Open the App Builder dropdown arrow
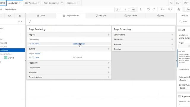The width and height of the screenshot is (190, 107). pyautogui.click(x=20, y=3)
